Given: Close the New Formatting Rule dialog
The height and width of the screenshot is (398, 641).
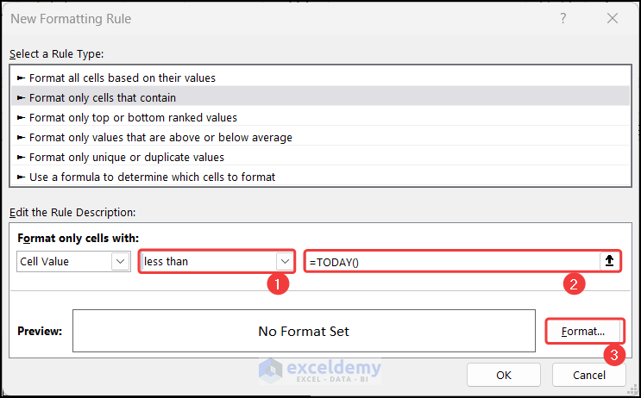Looking at the screenshot, I should (x=613, y=18).
